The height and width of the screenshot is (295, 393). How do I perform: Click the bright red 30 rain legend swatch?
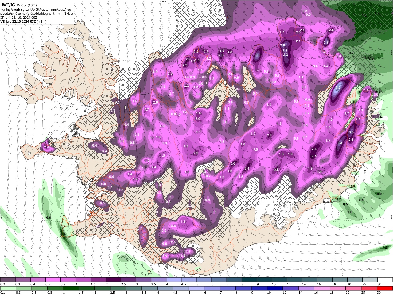(x=385, y=288)
